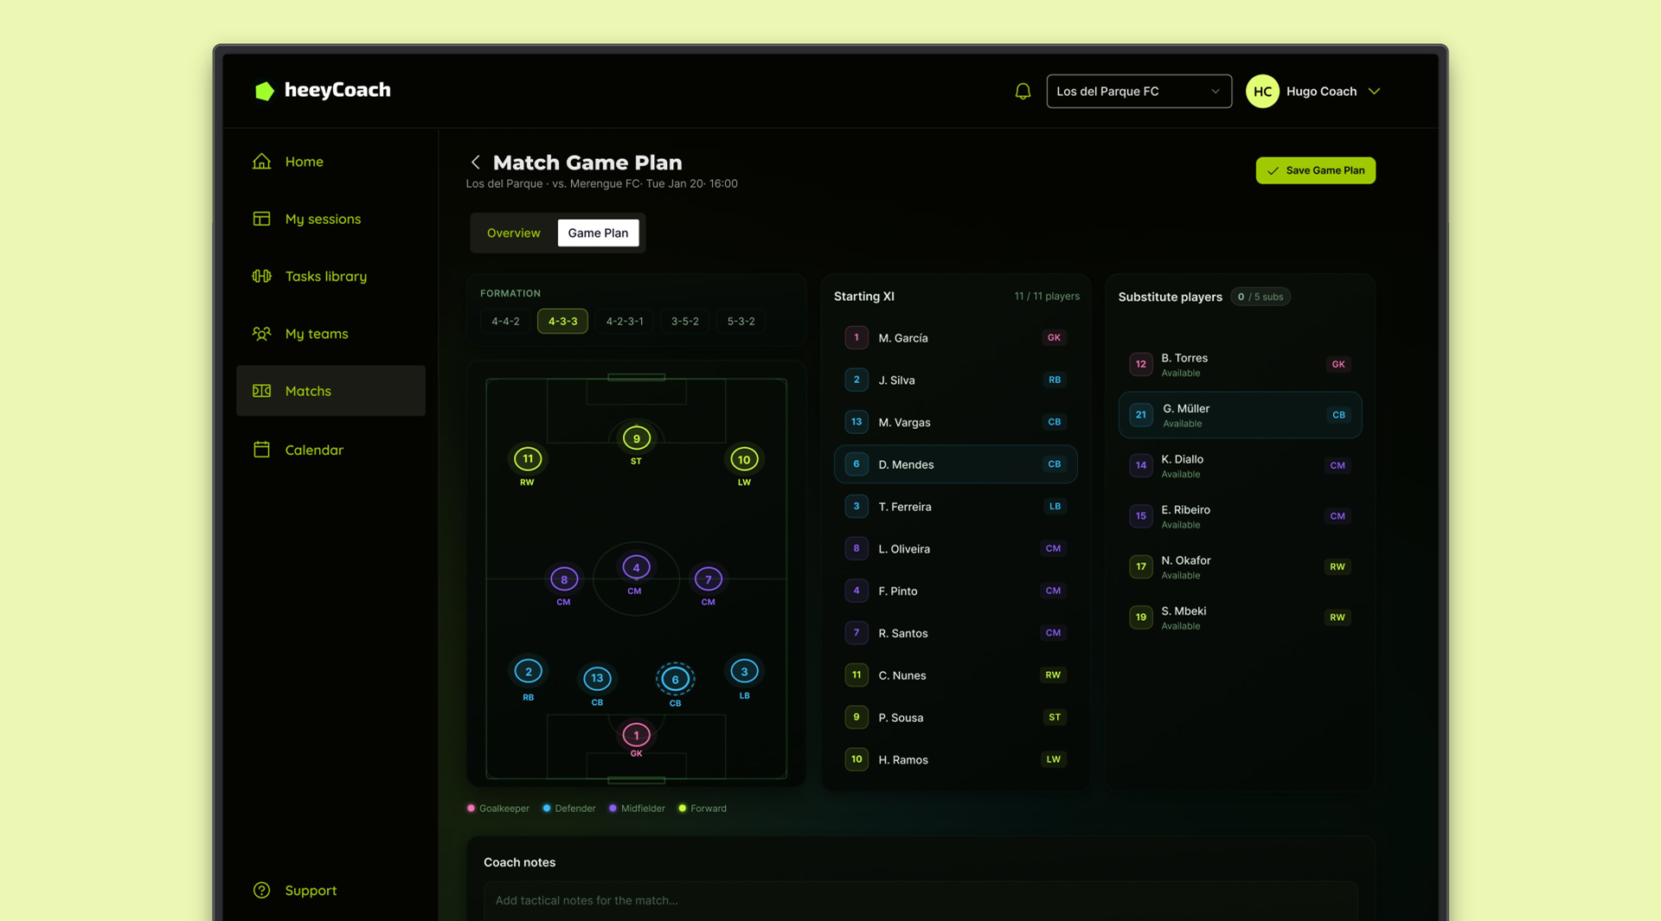
Task: Select substitute N. Okafor
Action: tap(1240, 567)
